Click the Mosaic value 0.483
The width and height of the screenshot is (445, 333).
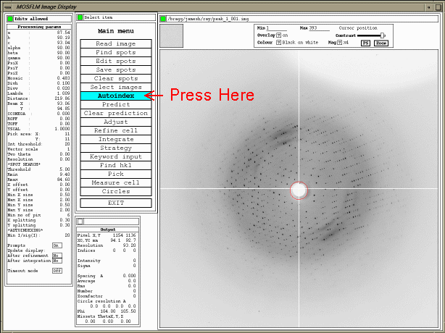coord(63,78)
